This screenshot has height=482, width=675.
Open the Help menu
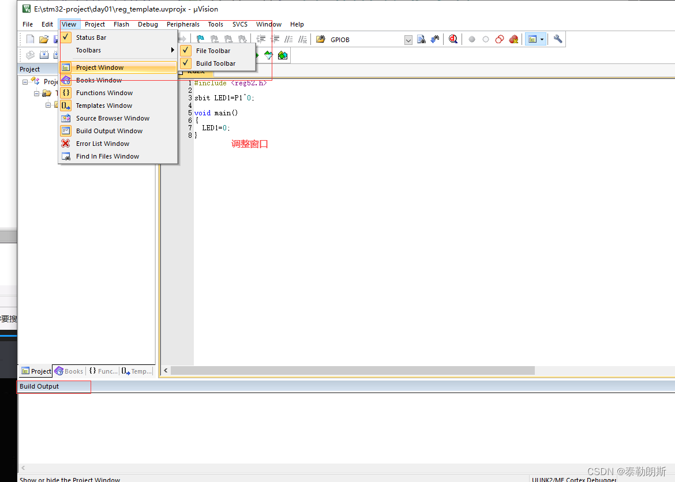[297, 25]
